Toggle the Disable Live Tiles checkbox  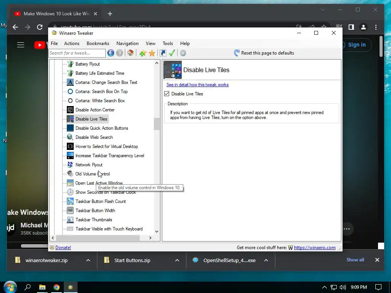click(167, 94)
